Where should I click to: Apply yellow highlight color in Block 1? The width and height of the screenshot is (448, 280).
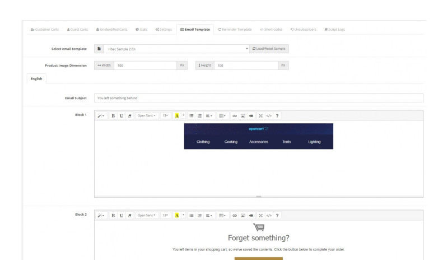[177, 116]
